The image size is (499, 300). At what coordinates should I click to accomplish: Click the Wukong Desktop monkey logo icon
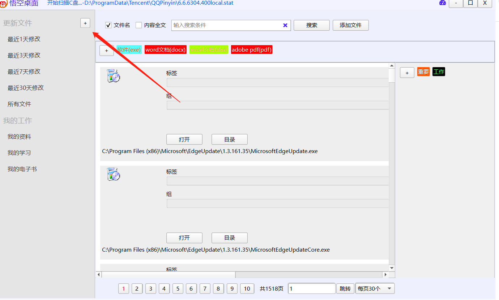click(x=4, y=4)
